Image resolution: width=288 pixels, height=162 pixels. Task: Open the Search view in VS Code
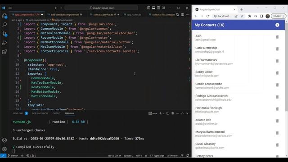(x=4, y=25)
